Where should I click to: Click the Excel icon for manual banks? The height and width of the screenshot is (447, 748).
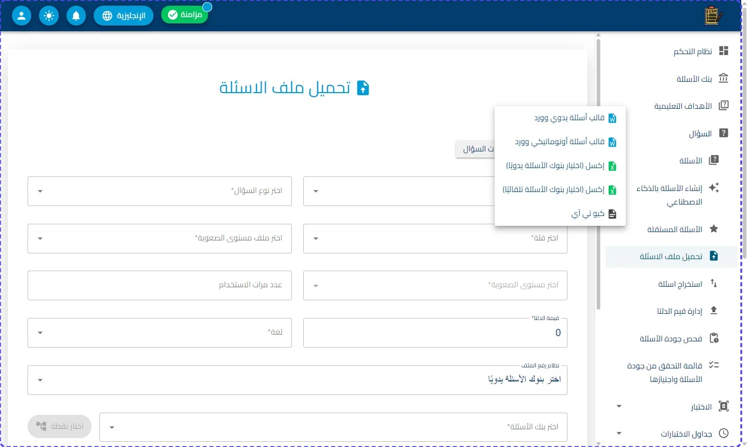(612, 166)
